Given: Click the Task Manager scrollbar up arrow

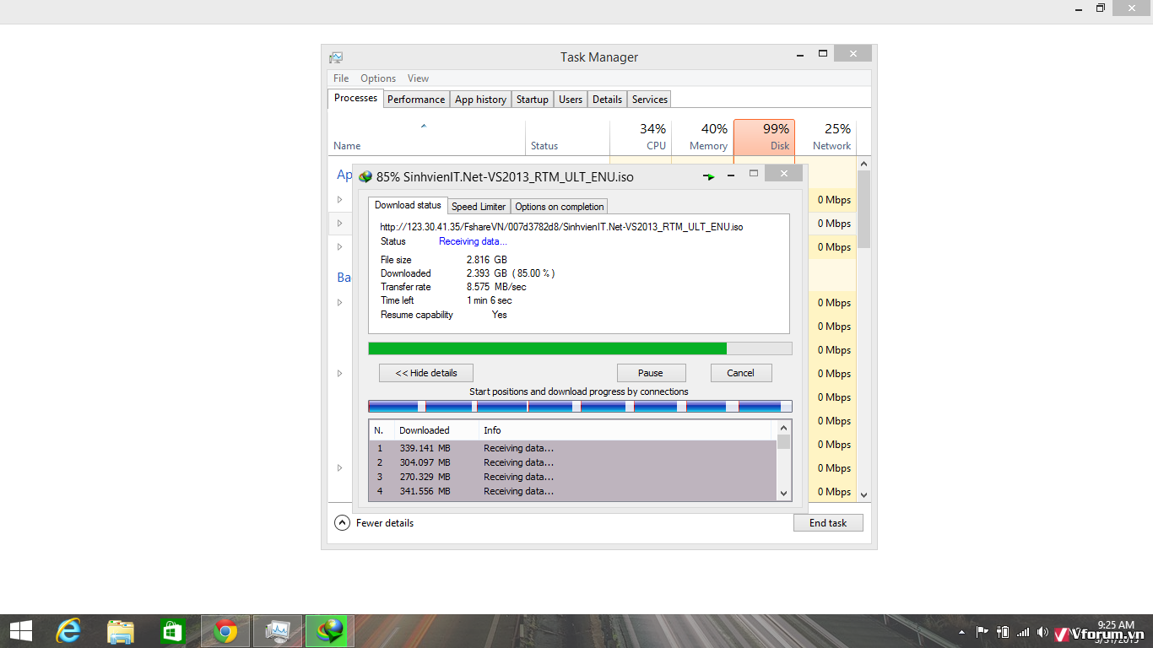Looking at the screenshot, I should [863, 163].
